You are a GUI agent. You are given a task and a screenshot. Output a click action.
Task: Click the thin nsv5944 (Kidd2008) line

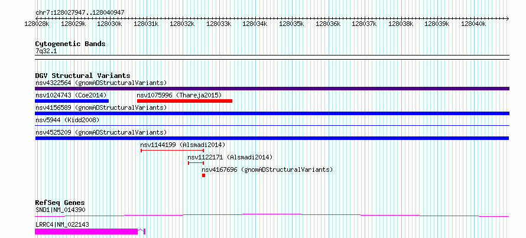tap(272, 125)
